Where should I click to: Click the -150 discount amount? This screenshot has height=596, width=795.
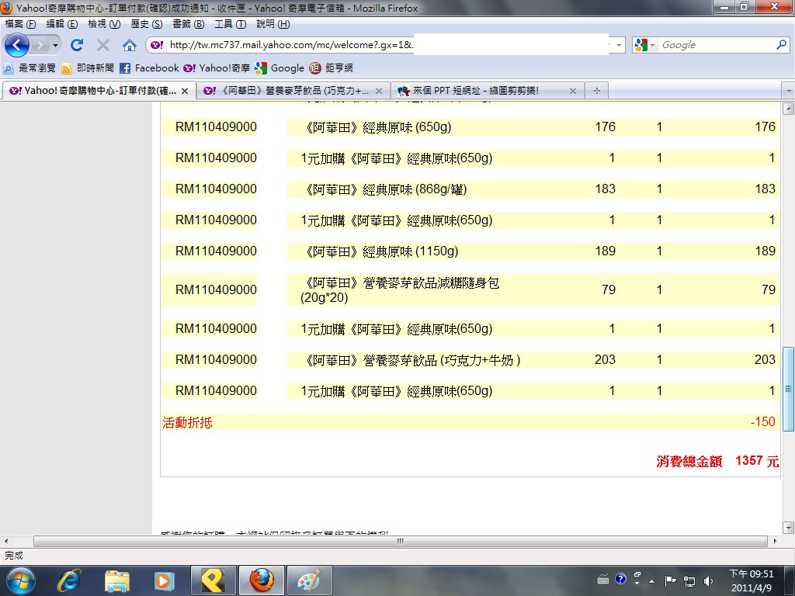[762, 421]
